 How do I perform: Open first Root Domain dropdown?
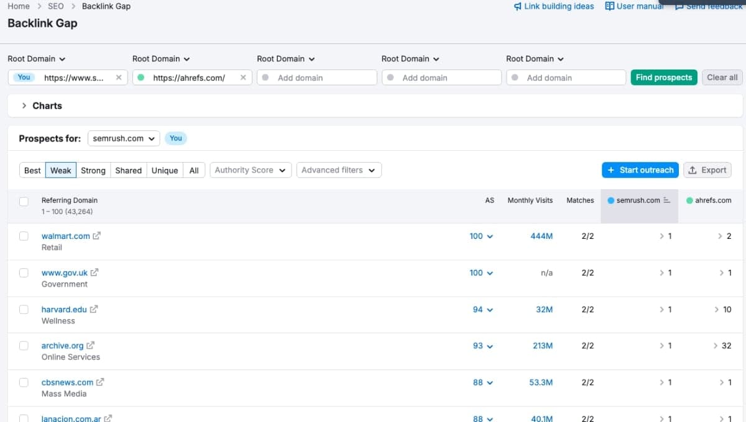[37, 59]
